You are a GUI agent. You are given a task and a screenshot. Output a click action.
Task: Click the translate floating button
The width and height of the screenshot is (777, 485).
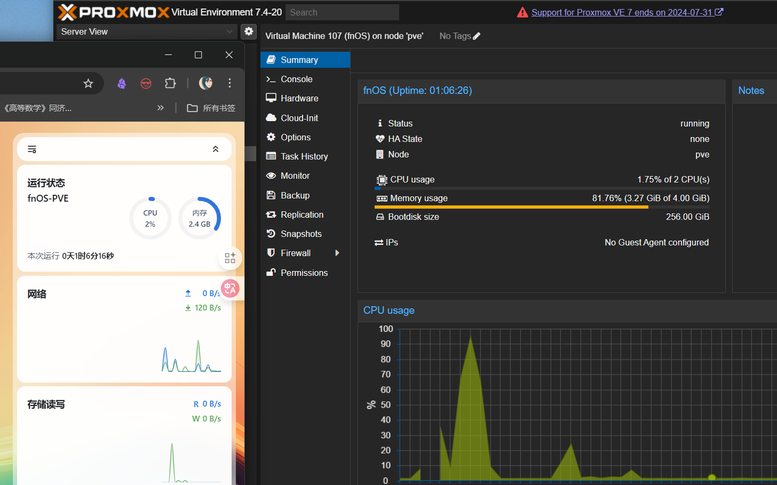click(230, 289)
